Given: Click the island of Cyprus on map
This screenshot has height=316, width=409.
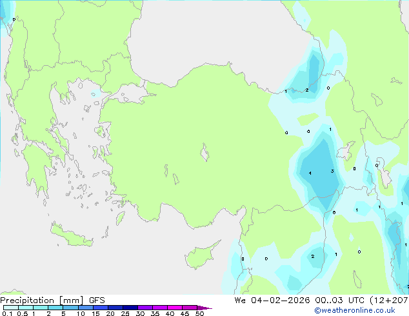Looking at the screenshot, I should (201, 256).
